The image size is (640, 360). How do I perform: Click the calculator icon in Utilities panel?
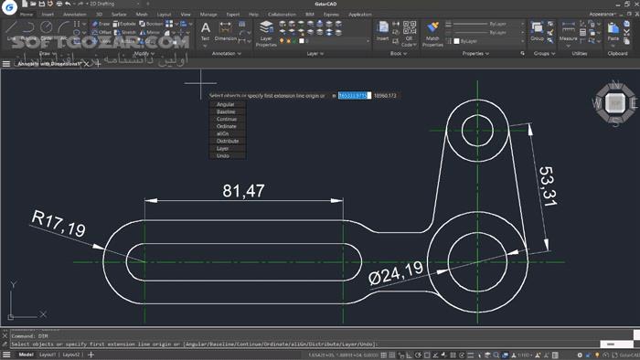582,32
